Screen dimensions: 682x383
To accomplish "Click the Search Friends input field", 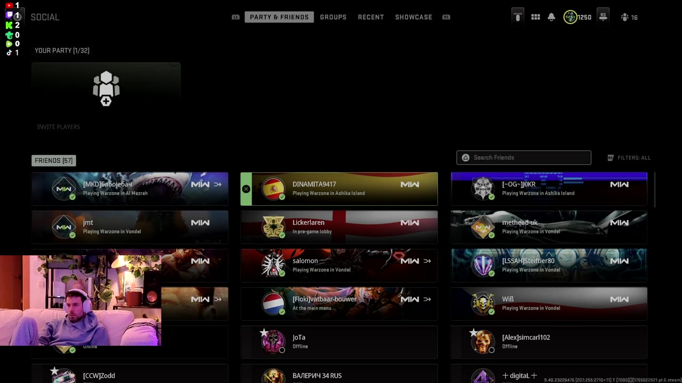I will pos(524,157).
